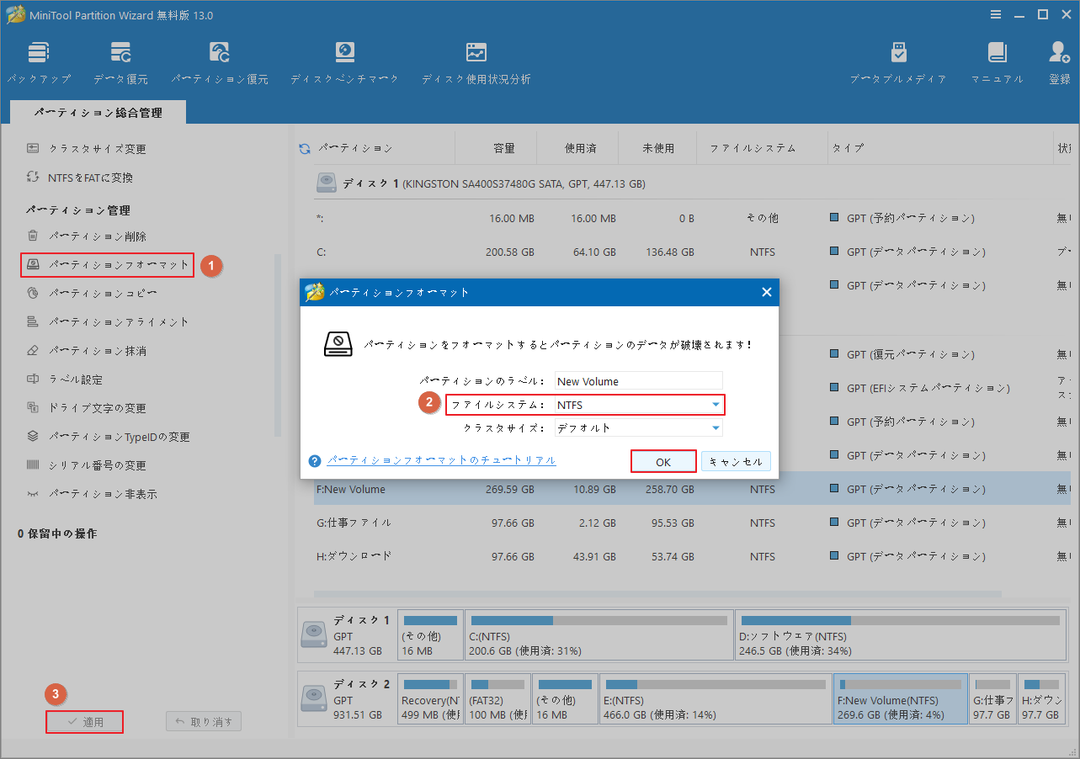This screenshot has height=759, width=1080.
Task: Select the H:ダウンロード partition row
Action: (692, 556)
